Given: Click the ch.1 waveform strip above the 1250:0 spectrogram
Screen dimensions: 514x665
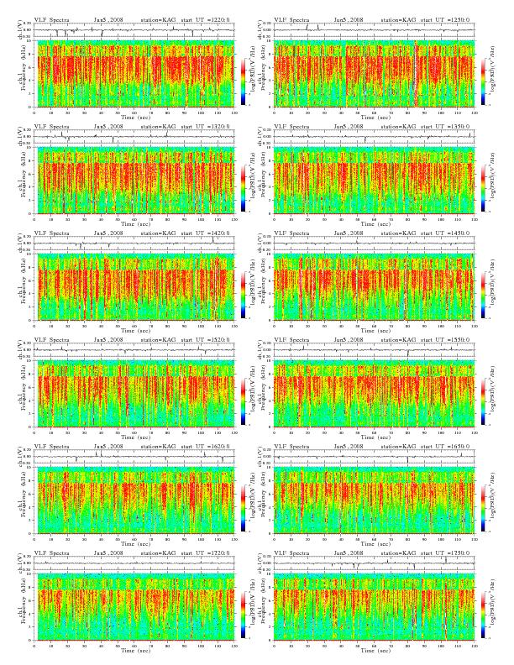Looking at the screenshot, I should [374, 30].
